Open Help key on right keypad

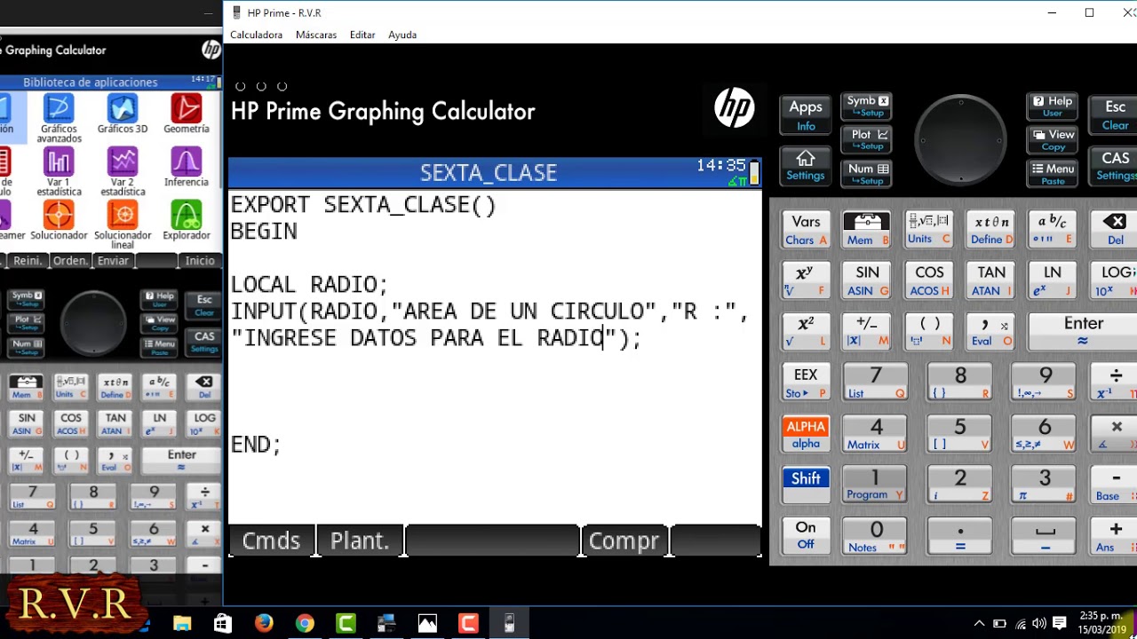pyautogui.click(x=1052, y=106)
